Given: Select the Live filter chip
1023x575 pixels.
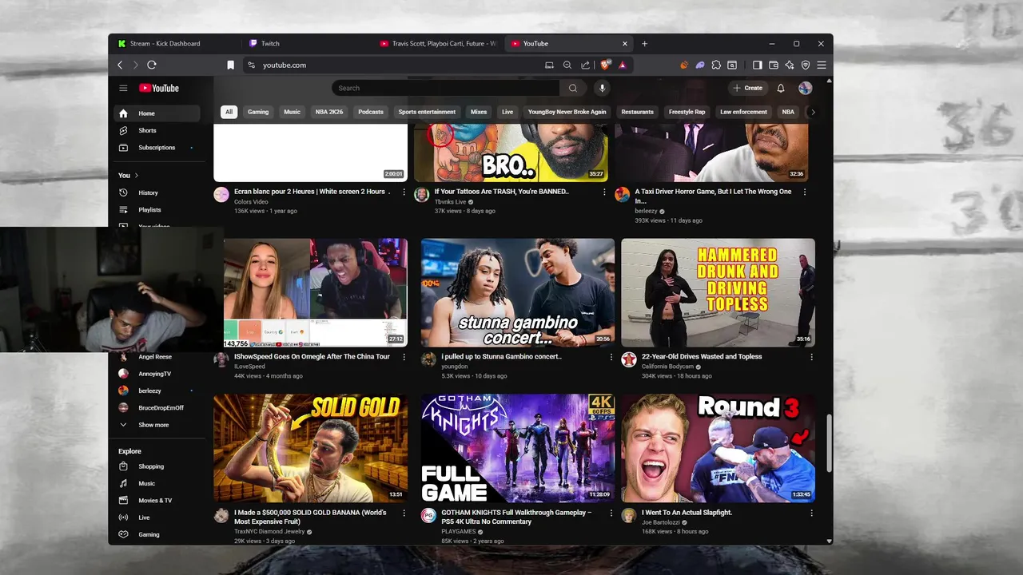Looking at the screenshot, I should tap(508, 112).
